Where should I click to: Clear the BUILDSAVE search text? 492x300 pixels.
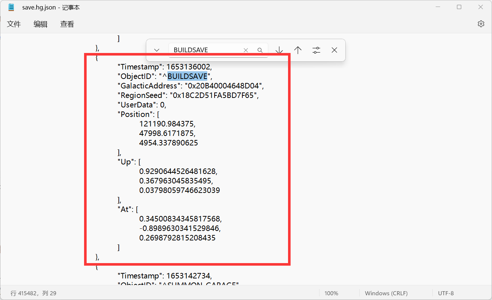246,50
